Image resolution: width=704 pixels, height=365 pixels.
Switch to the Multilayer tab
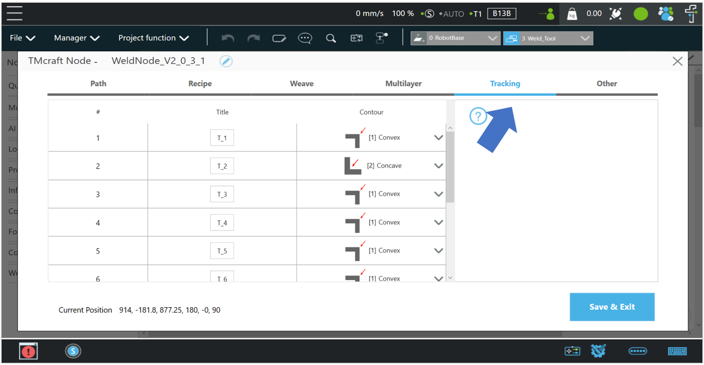click(403, 84)
